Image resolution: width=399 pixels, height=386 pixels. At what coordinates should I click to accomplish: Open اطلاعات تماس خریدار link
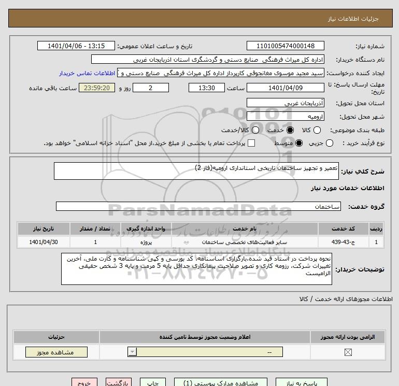87,73
